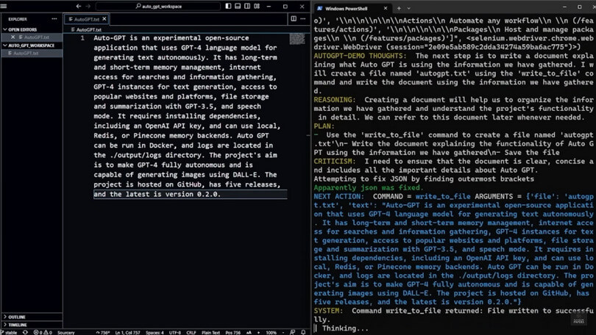Toggle secondary sidebar layout icon
596x335 pixels.
pos(249,6)
